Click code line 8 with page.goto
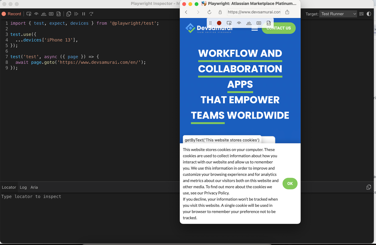Viewport: 376px width, 245px height. pyautogui.click(x=78, y=62)
